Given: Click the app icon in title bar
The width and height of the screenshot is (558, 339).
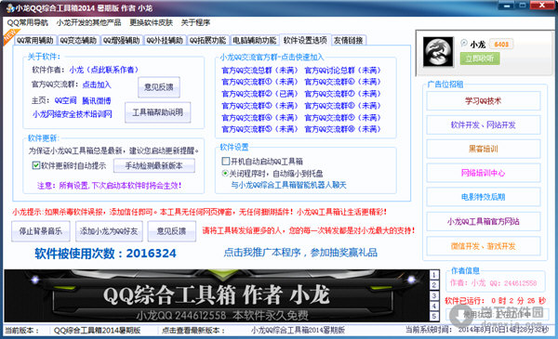Looking at the screenshot, I should [x=9, y=8].
